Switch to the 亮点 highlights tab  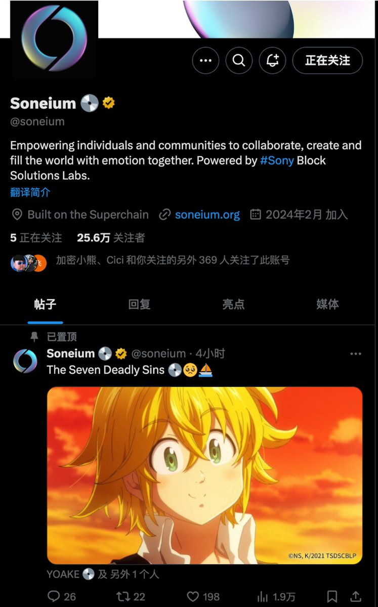(233, 305)
